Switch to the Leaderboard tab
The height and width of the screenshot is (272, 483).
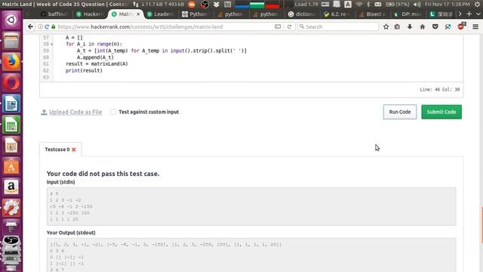tap(160, 14)
